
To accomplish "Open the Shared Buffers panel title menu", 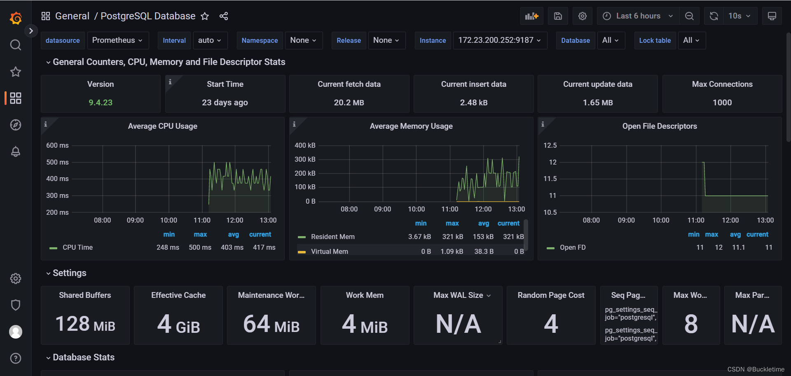I will (85, 295).
